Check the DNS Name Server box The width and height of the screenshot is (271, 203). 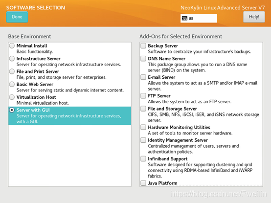click(x=143, y=59)
